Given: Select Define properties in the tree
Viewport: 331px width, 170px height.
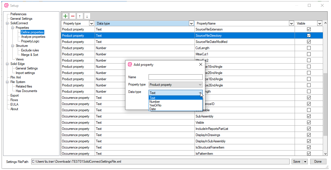Looking at the screenshot, I should pyautogui.click(x=32, y=32).
